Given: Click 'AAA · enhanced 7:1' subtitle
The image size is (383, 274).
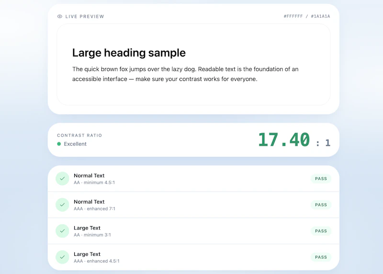Looking at the screenshot, I should [94, 209].
